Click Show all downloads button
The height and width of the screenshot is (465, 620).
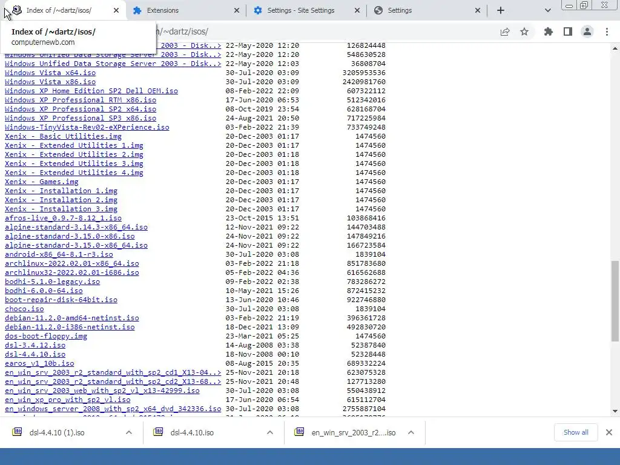(576, 432)
